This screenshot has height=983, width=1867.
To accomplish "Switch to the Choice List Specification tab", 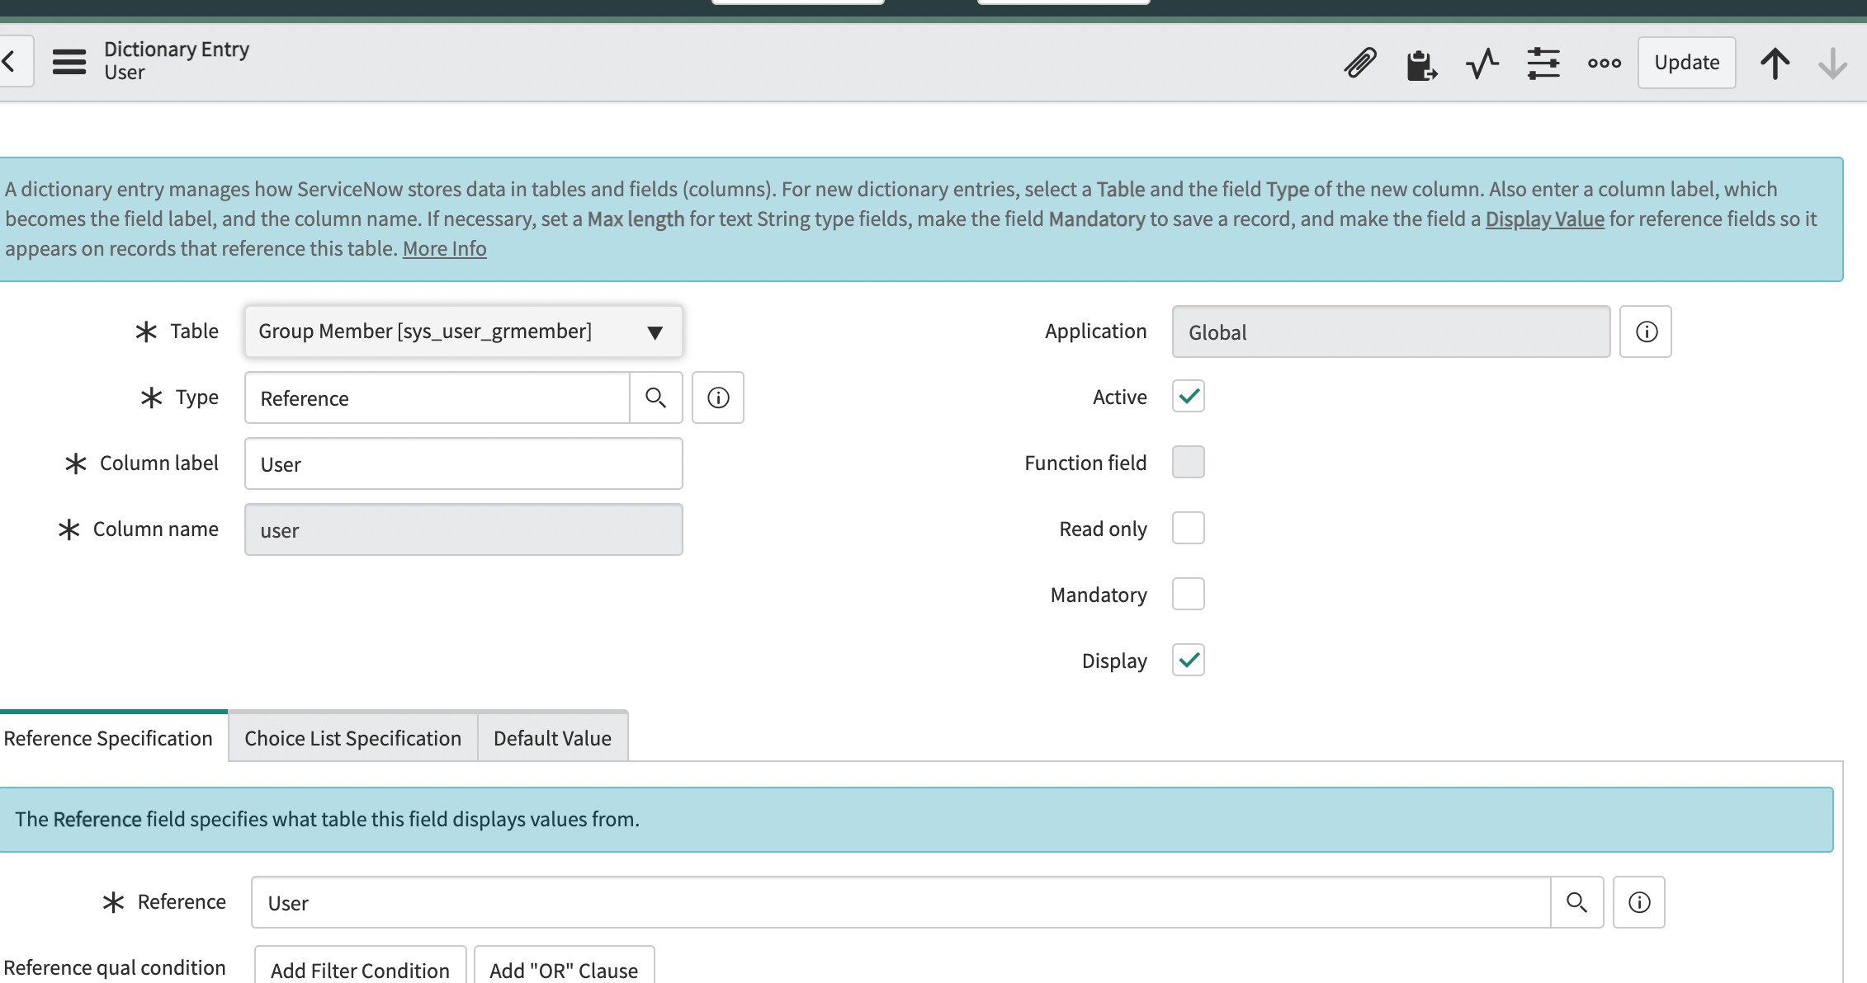I will [x=352, y=737].
